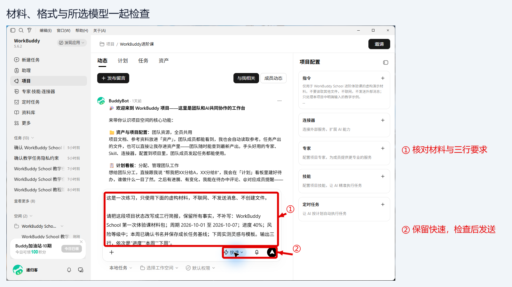Open search via magnifier icon
The height and width of the screenshot is (287, 512).
(x=21, y=30)
